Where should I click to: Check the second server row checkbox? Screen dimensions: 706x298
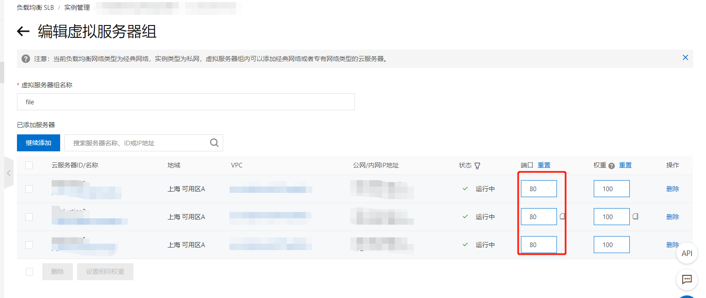coord(29,217)
